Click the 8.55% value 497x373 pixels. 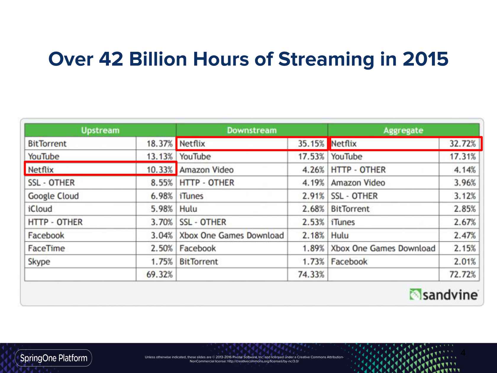(x=162, y=183)
